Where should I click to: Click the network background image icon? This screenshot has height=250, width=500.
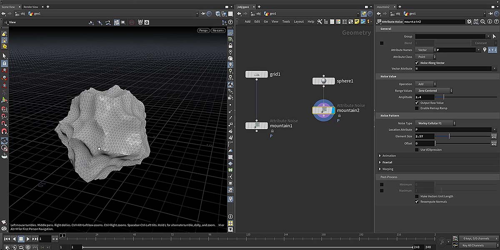tap(364, 22)
